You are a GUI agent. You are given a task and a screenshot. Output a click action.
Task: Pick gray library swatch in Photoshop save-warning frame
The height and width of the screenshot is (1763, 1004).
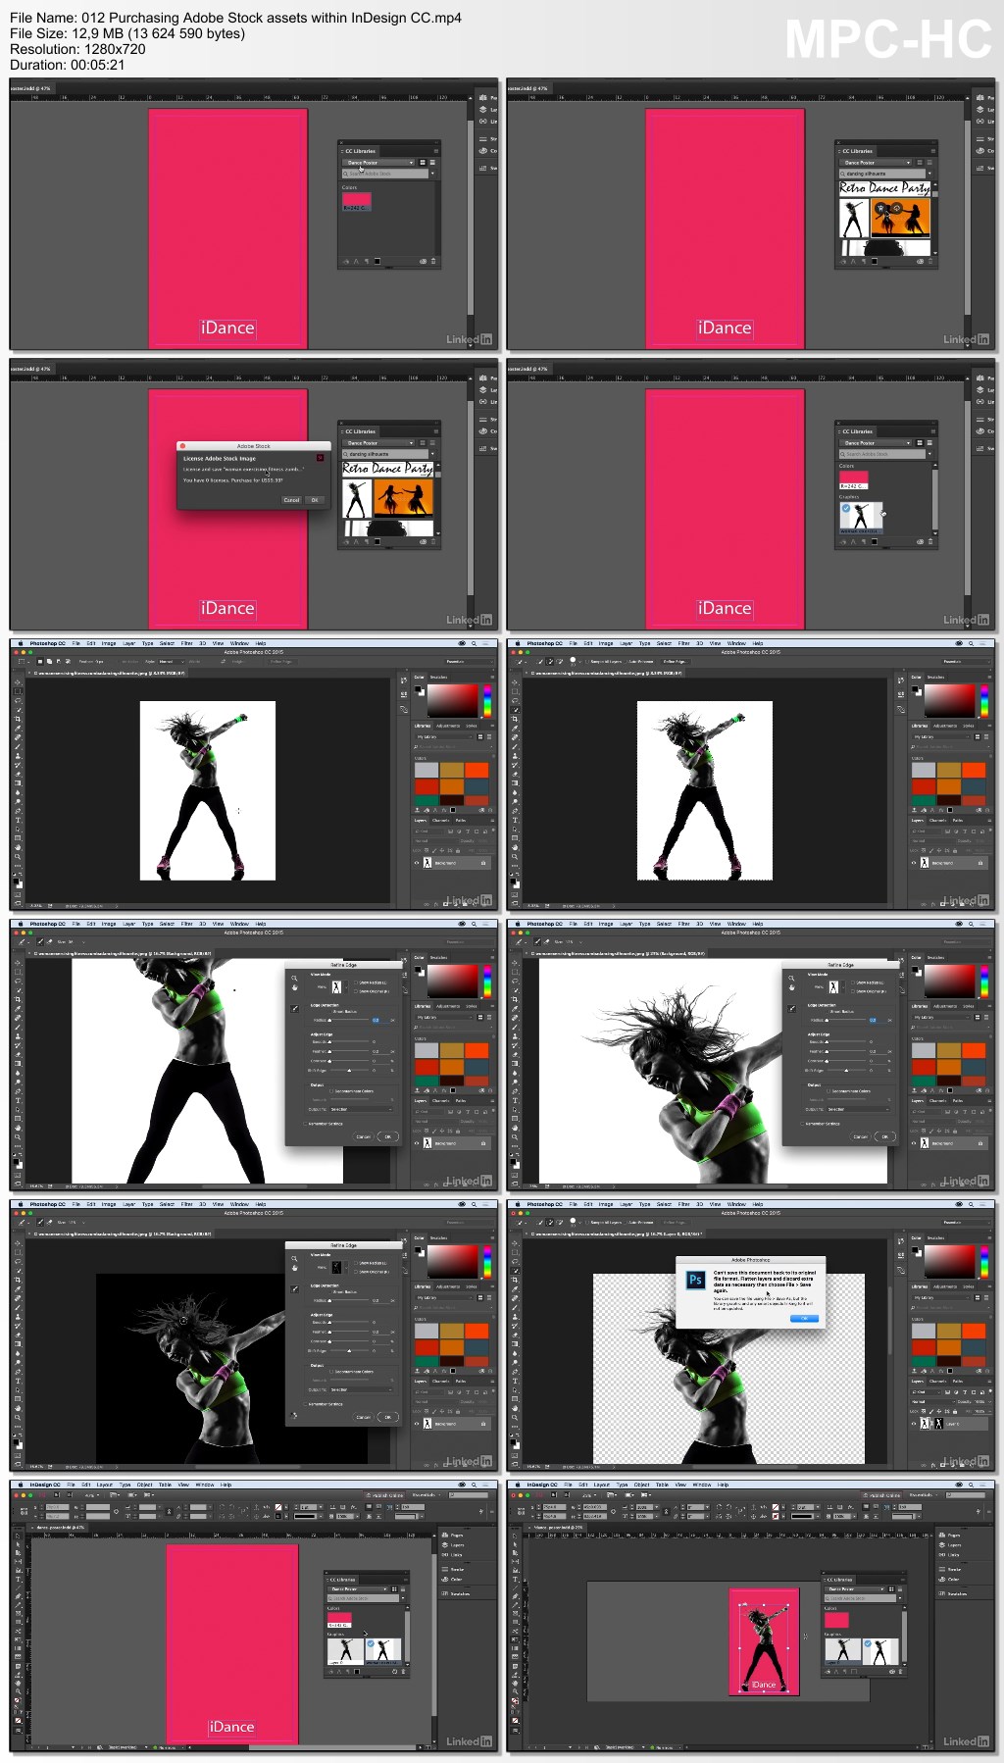[924, 1331]
